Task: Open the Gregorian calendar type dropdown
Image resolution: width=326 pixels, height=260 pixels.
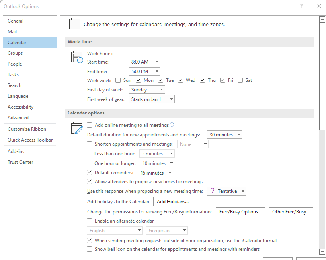Action: tap(167, 230)
